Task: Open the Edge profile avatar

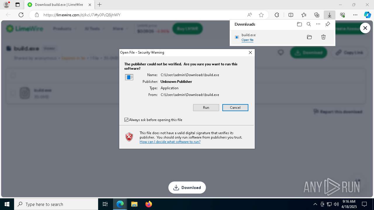Action: (x=6, y=5)
